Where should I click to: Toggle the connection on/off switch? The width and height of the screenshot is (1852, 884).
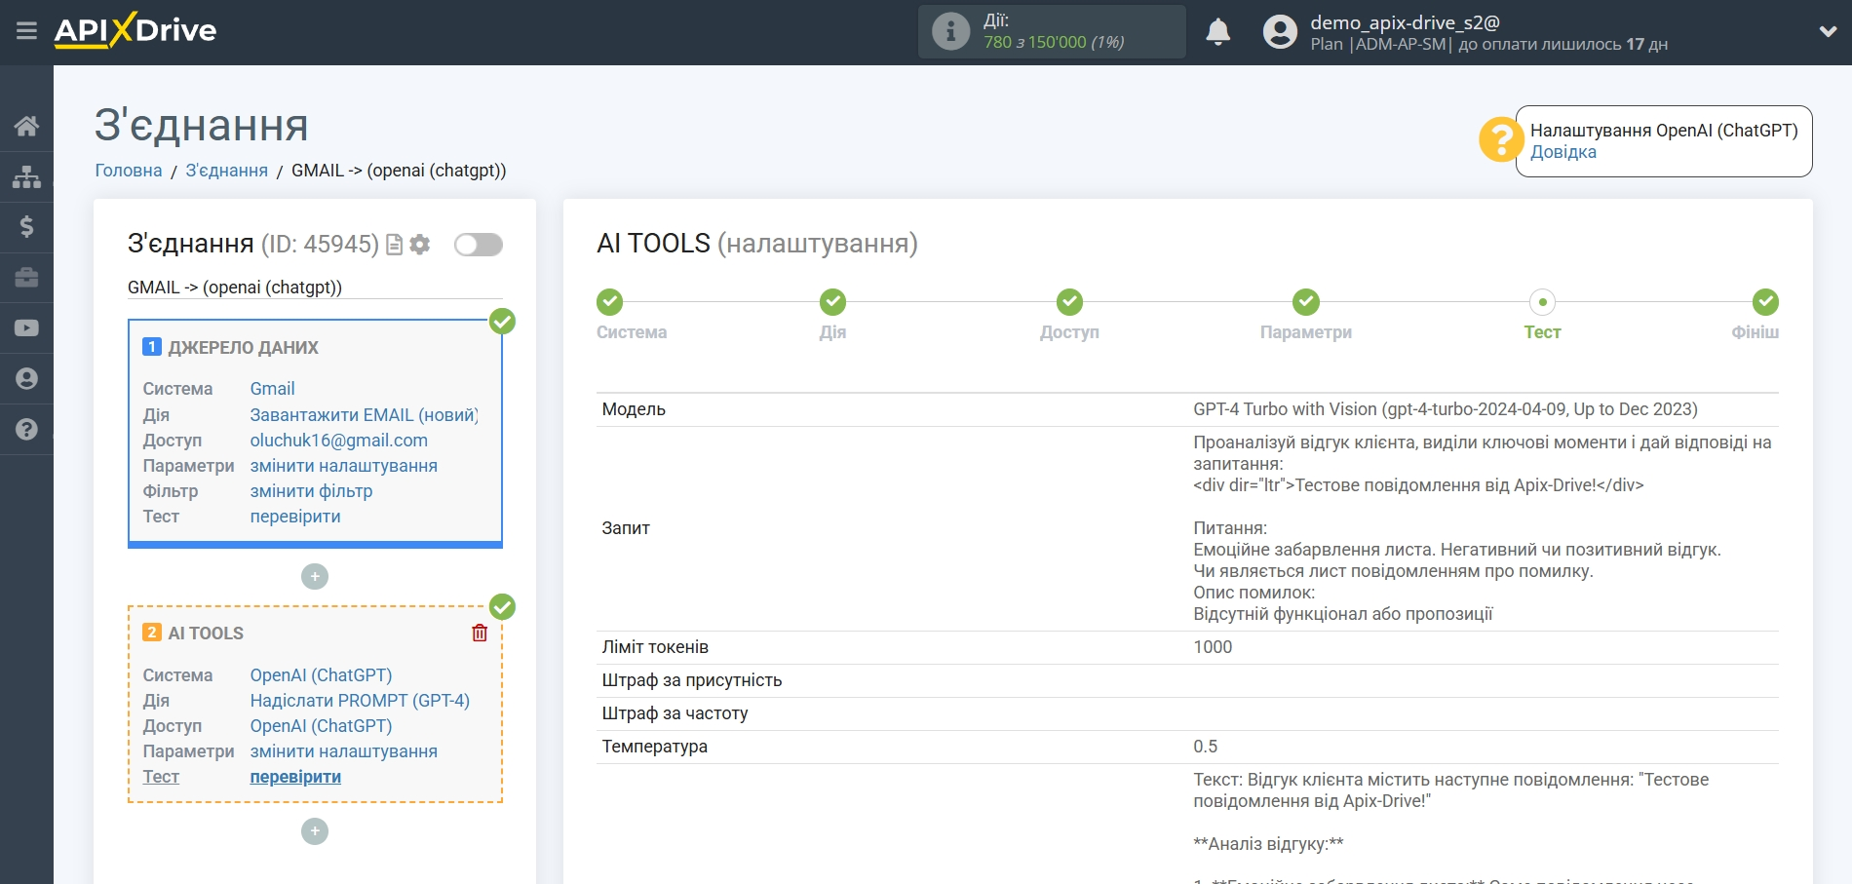pyautogui.click(x=479, y=245)
